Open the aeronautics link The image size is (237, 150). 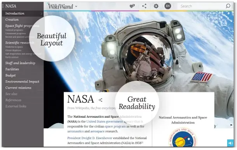pyautogui.click(x=75, y=131)
